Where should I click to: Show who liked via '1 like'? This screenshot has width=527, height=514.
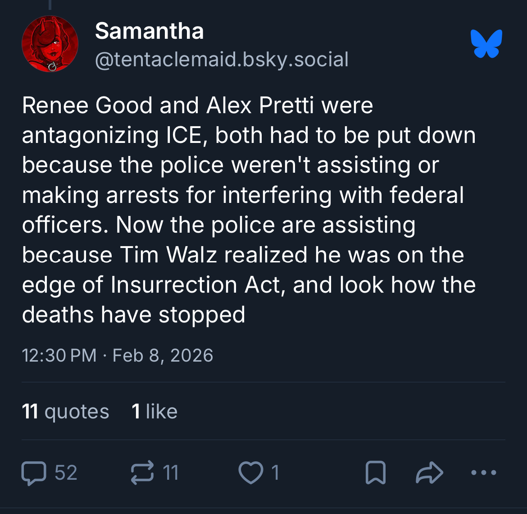(x=154, y=411)
